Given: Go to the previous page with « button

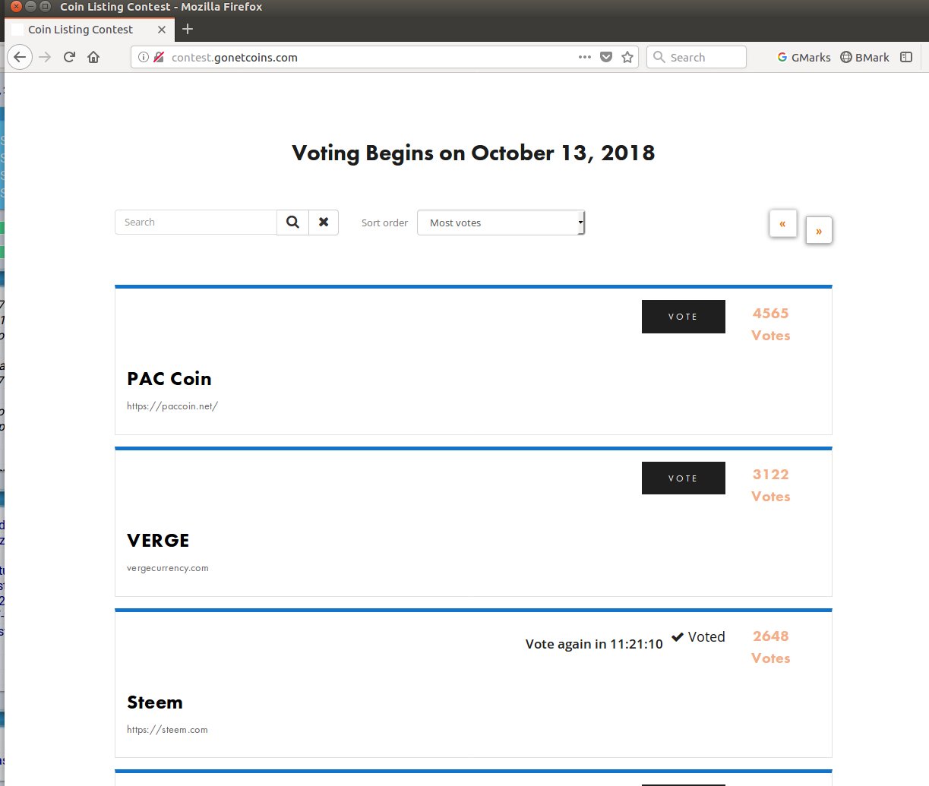Looking at the screenshot, I should click(x=782, y=224).
